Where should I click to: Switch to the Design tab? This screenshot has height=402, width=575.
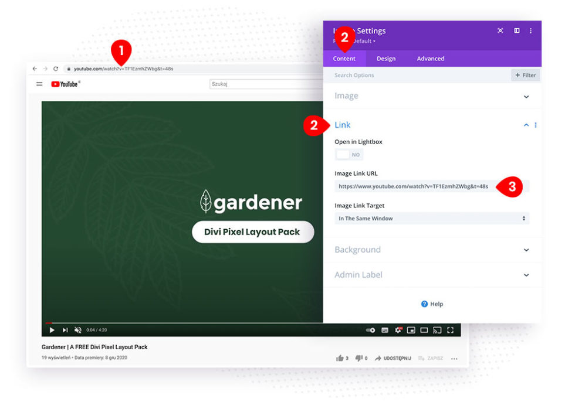tap(386, 59)
